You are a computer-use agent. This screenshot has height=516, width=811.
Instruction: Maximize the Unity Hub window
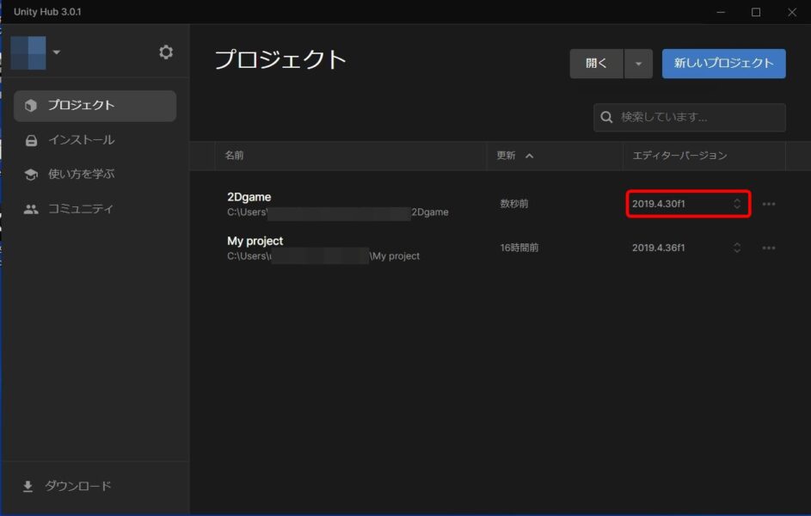756,12
